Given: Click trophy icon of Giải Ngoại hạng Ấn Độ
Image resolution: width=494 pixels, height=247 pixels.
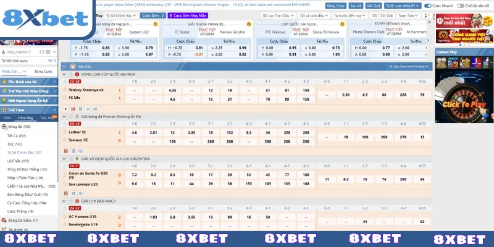Looking at the screenshot, I should coord(4,101).
